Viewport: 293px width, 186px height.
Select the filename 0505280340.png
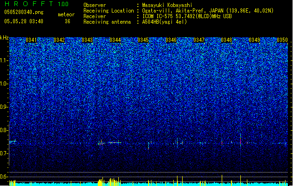[x=24, y=12]
